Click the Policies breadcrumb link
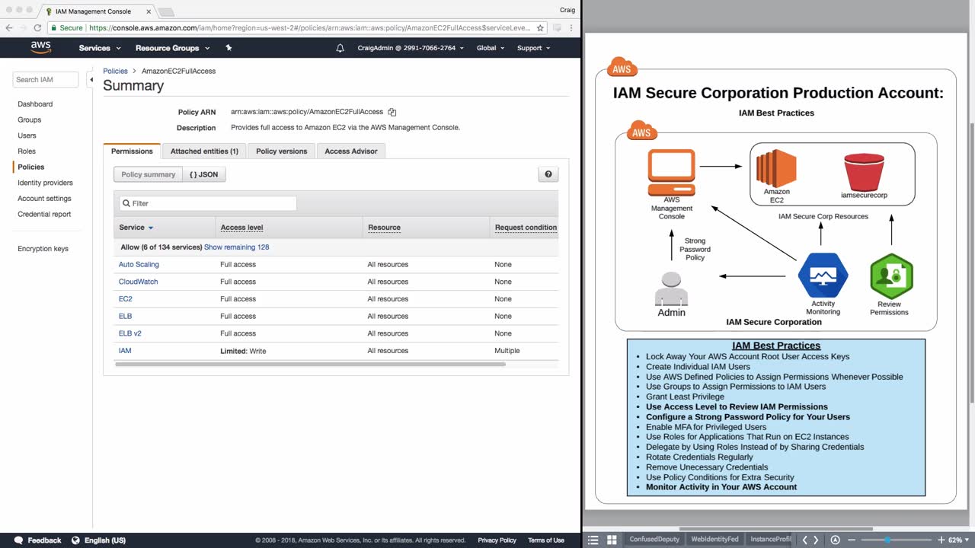 pos(116,71)
